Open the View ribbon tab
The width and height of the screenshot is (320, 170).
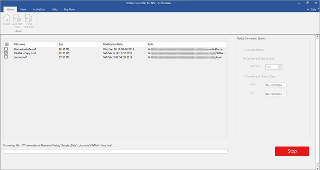coord(23,9)
